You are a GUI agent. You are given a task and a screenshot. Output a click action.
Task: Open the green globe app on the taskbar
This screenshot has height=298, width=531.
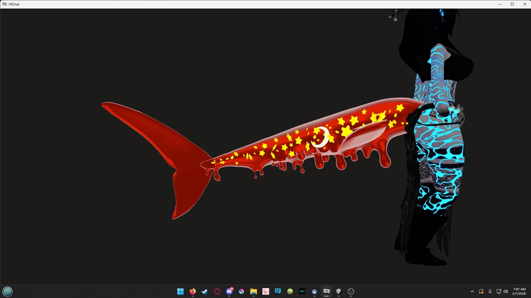(290, 291)
